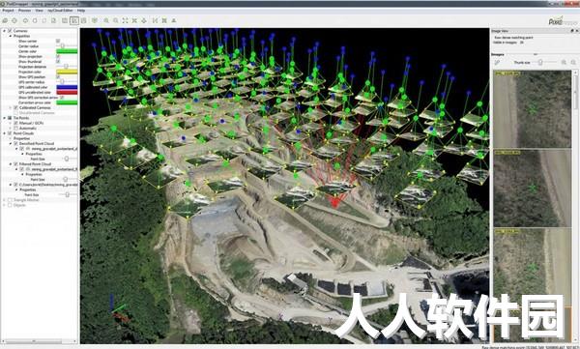Collapse the Tie Points tree node
Viewport: 580px width, 349px height.
4,118
